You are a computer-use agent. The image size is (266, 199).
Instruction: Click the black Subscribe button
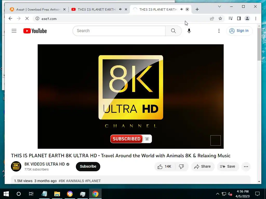click(88, 166)
